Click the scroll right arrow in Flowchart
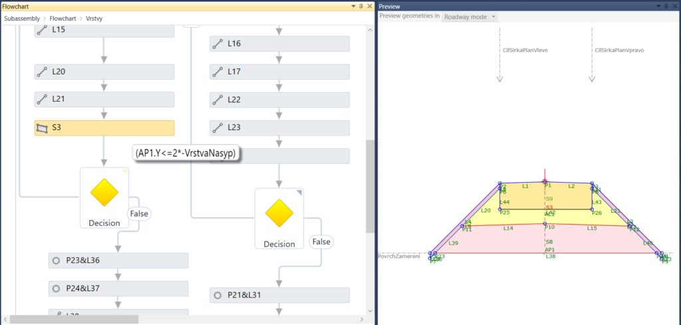The width and height of the screenshot is (681, 325). tap(362, 320)
